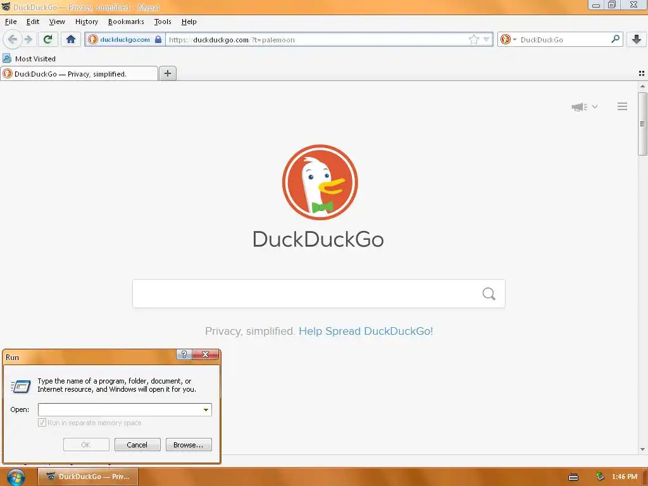Viewport: 648px width, 486px height.
Task: Restore down the Mypal browser window
Action: point(612,5)
